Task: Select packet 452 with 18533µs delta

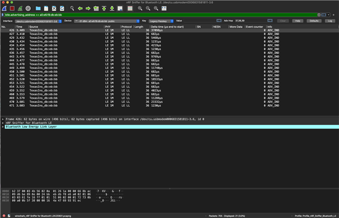Action: pyautogui.click(x=169, y=79)
